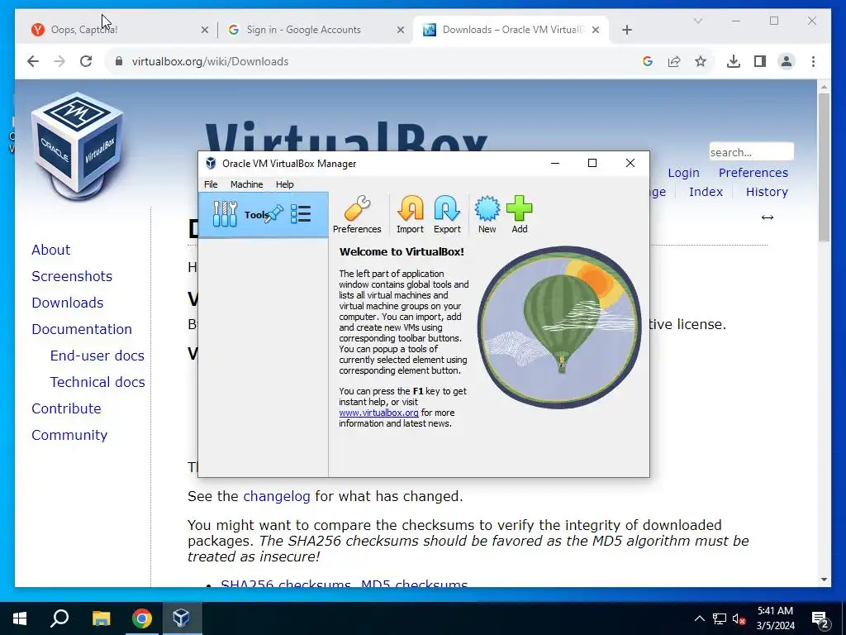Open the File menu in VirtualBox Manager
Viewport: 846px width, 635px height.
click(211, 184)
